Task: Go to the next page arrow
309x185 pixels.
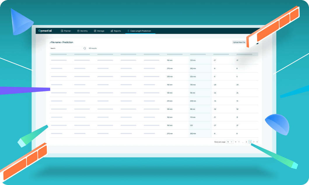Action: (257, 142)
